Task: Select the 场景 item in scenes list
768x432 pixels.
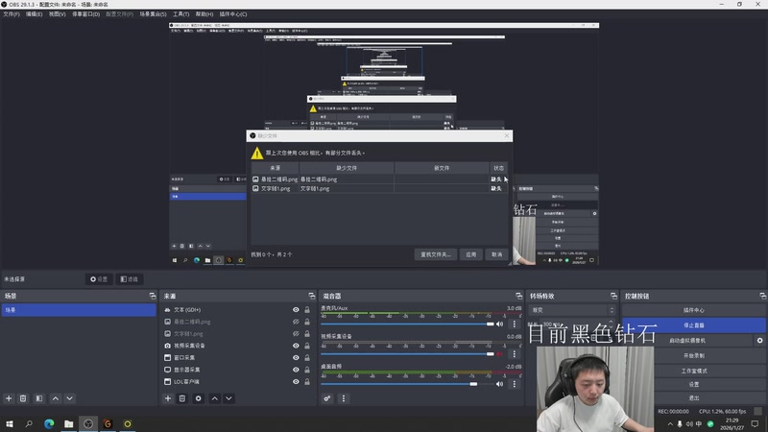Action: coord(79,310)
